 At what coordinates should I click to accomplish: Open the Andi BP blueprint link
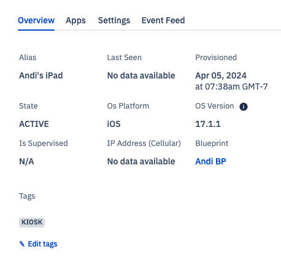210,161
